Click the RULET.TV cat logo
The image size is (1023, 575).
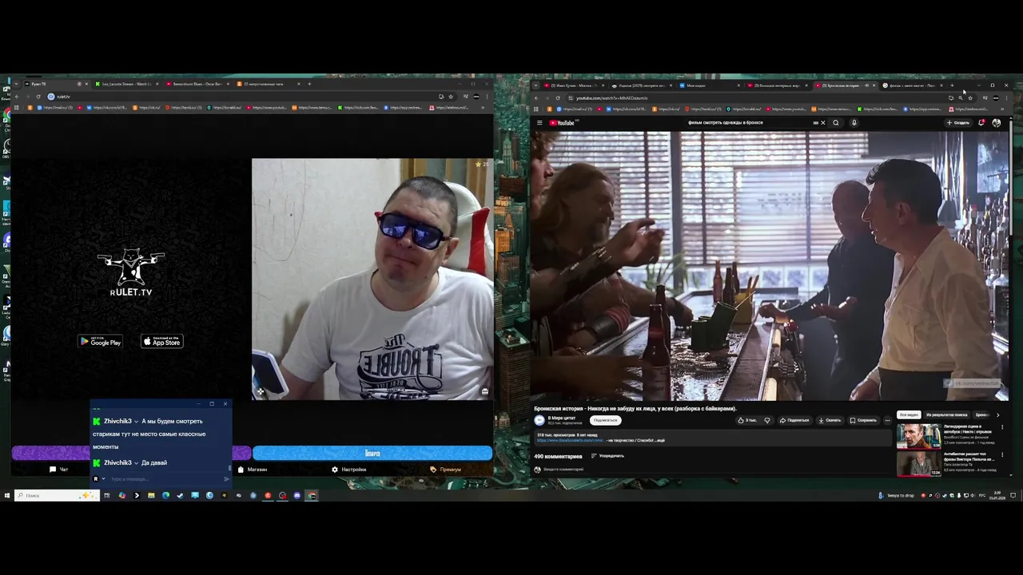click(131, 272)
